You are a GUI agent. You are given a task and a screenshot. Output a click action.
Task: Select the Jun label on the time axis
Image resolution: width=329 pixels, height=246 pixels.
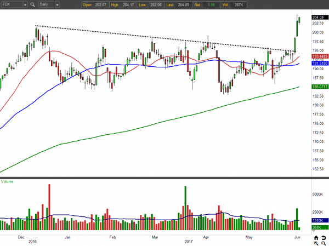coord(297,238)
